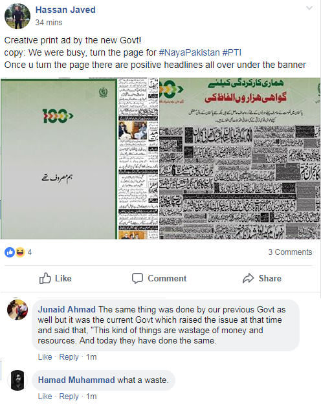Viewport: 321px width, 414px height.
Task: Reply to Hamad Muhammad's comment
Action: [69, 397]
